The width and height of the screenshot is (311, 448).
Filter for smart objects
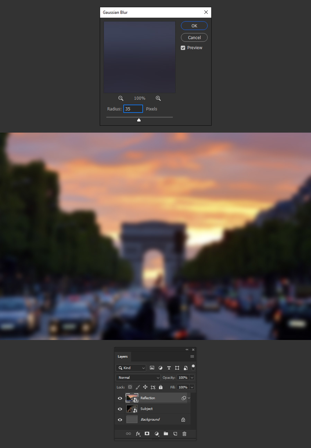point(186,368)
